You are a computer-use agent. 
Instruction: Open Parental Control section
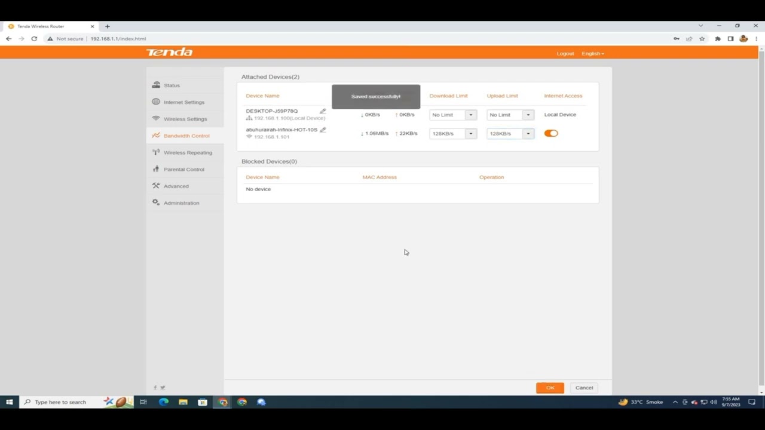point(184,169)
